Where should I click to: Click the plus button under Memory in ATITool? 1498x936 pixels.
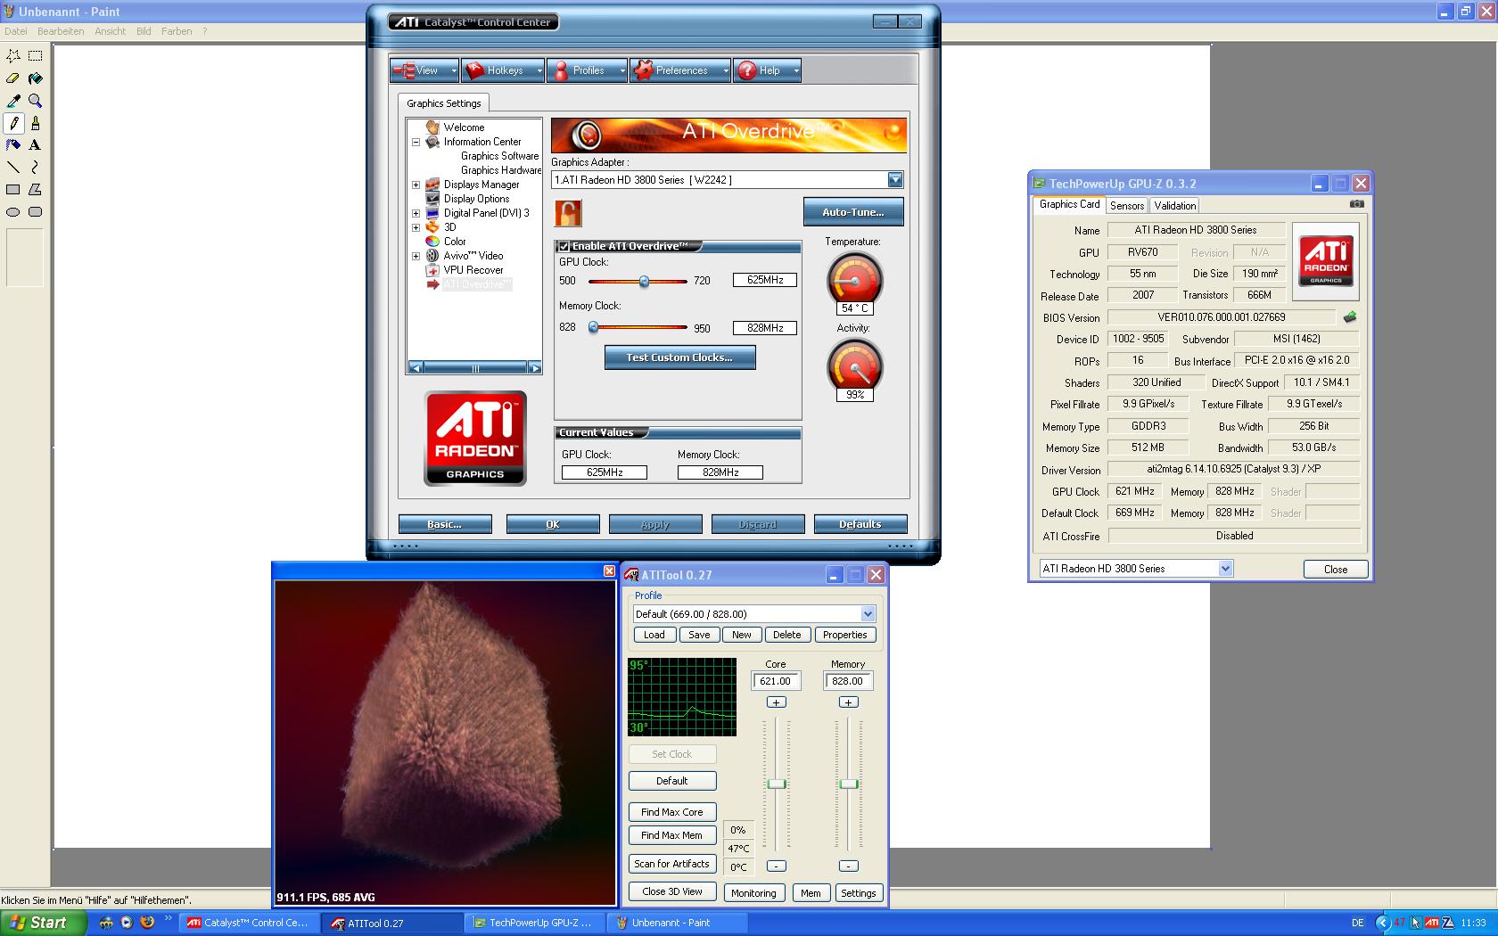coord(848,702)
